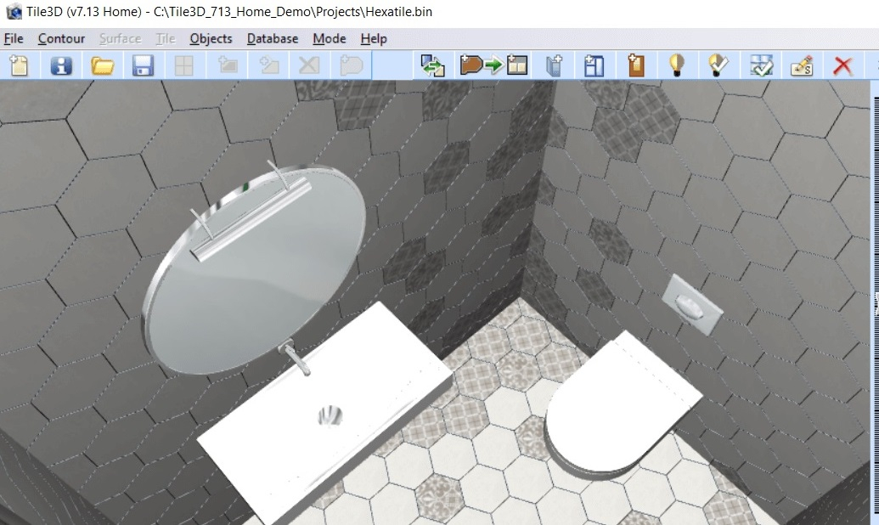
Task: Expand the Mode menu
Action: click(x=329, y=39)
